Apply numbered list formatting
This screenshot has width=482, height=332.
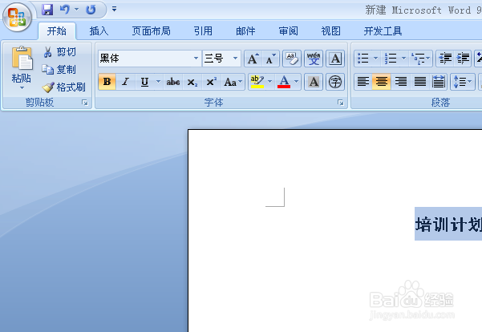point(391,59)
